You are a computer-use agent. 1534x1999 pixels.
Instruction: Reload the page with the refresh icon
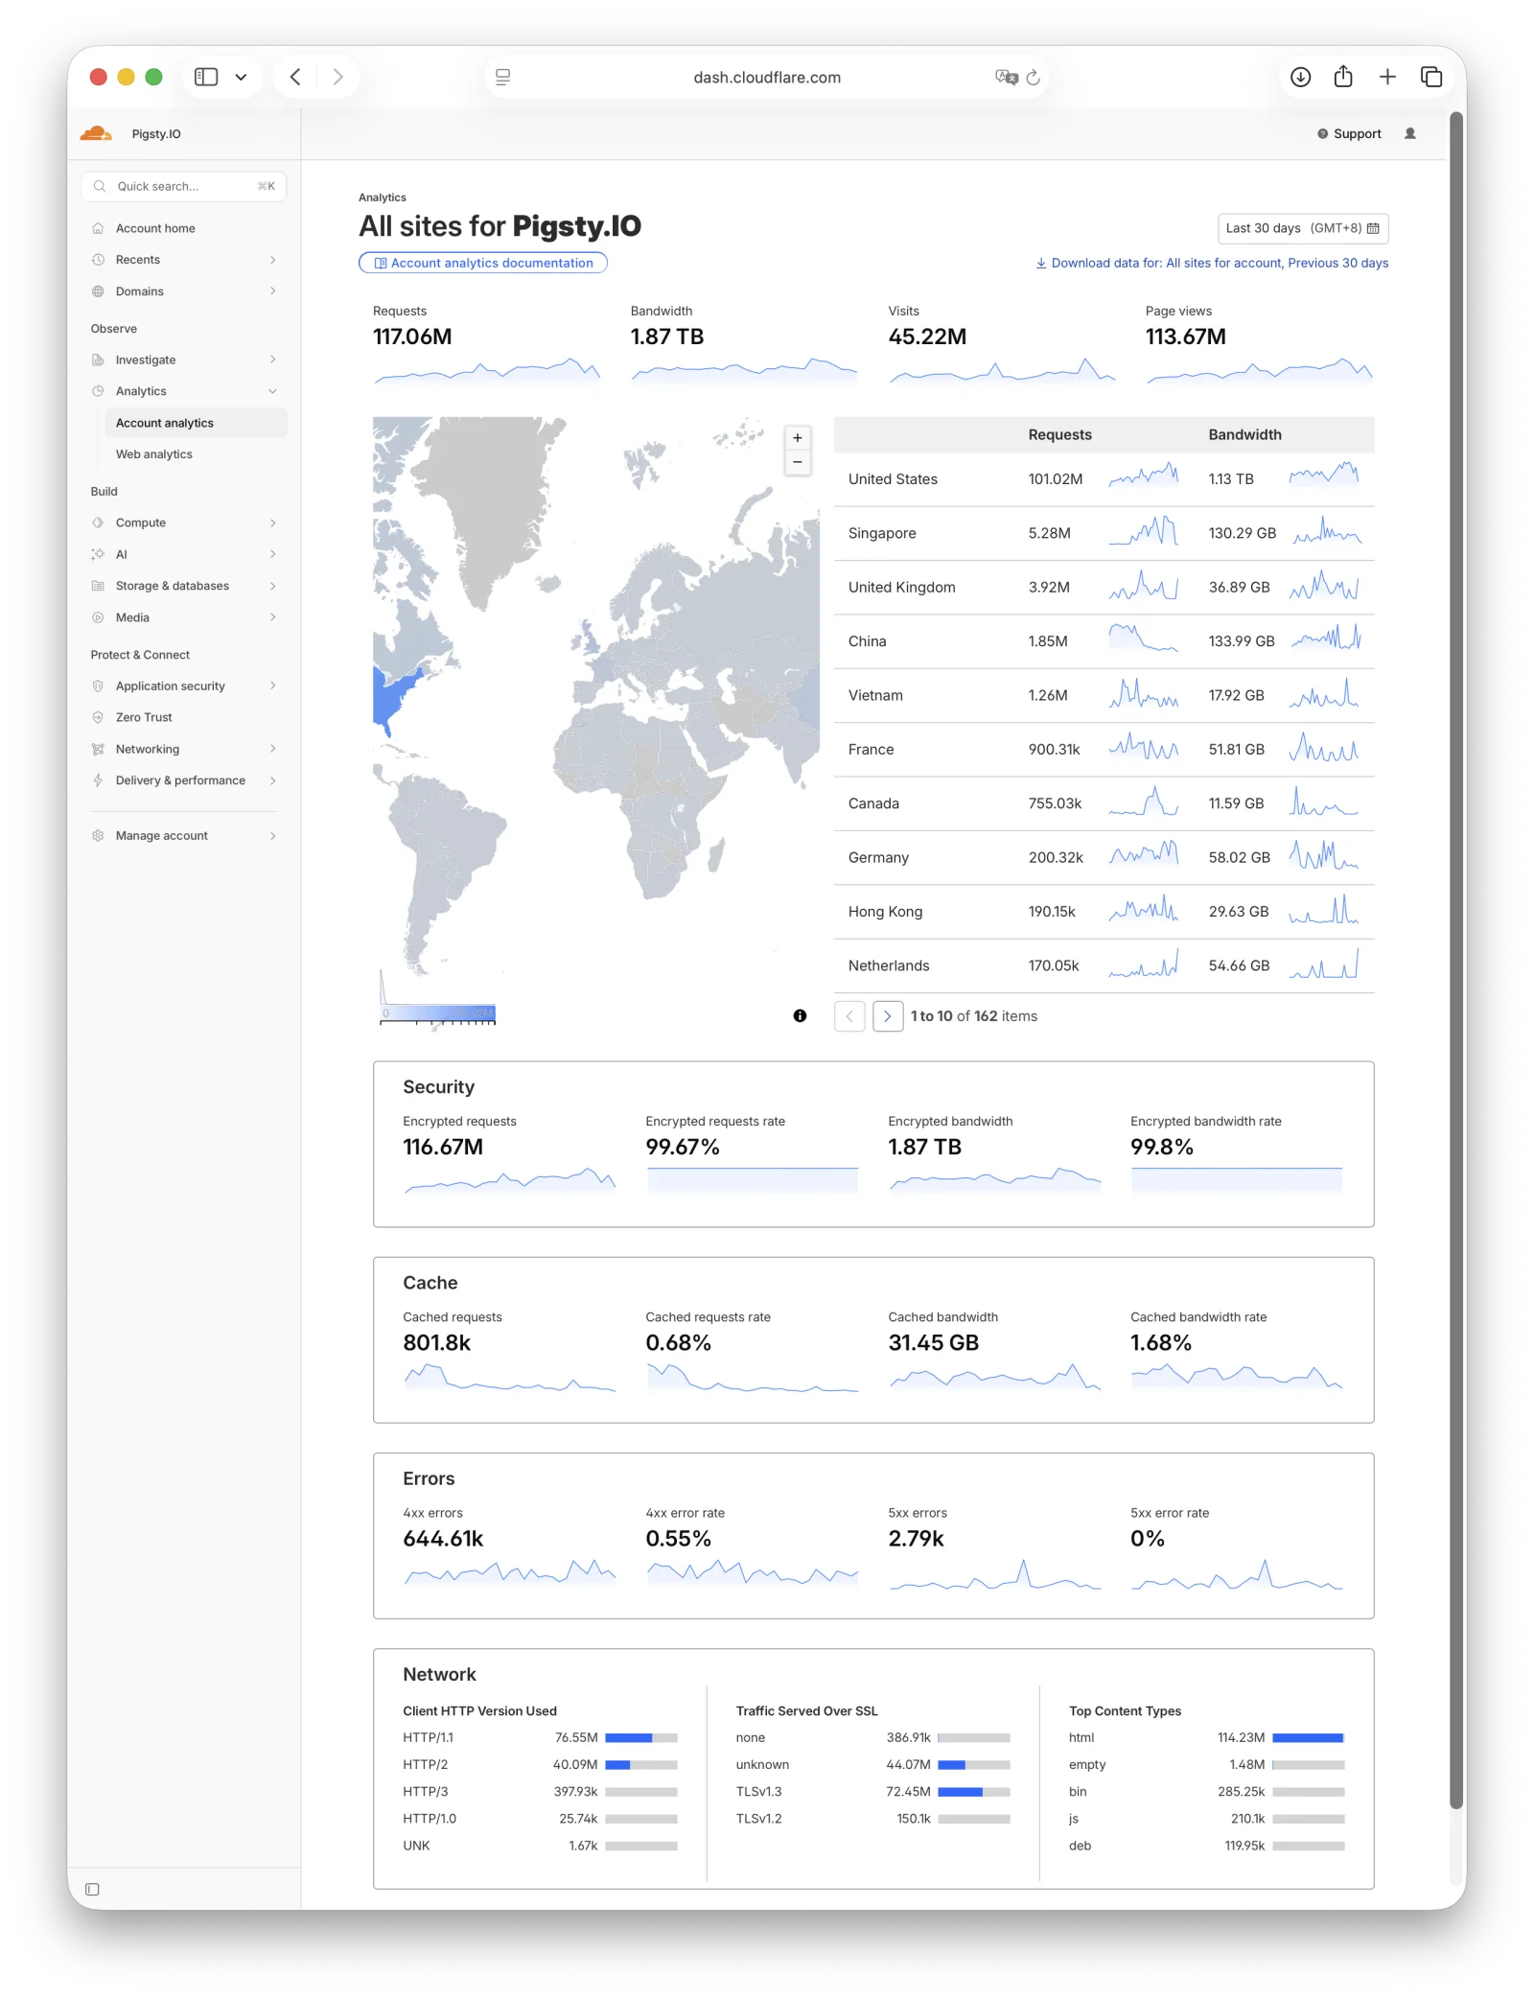[1033, 78]
